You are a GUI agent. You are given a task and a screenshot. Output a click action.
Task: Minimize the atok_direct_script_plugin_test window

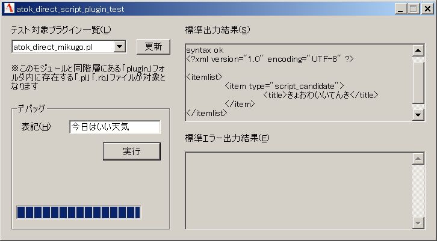point(400,9)
